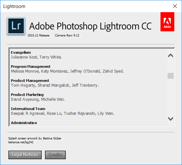Click scrollbar track below the thumb
Screen dimensions: 182x165
170,97
